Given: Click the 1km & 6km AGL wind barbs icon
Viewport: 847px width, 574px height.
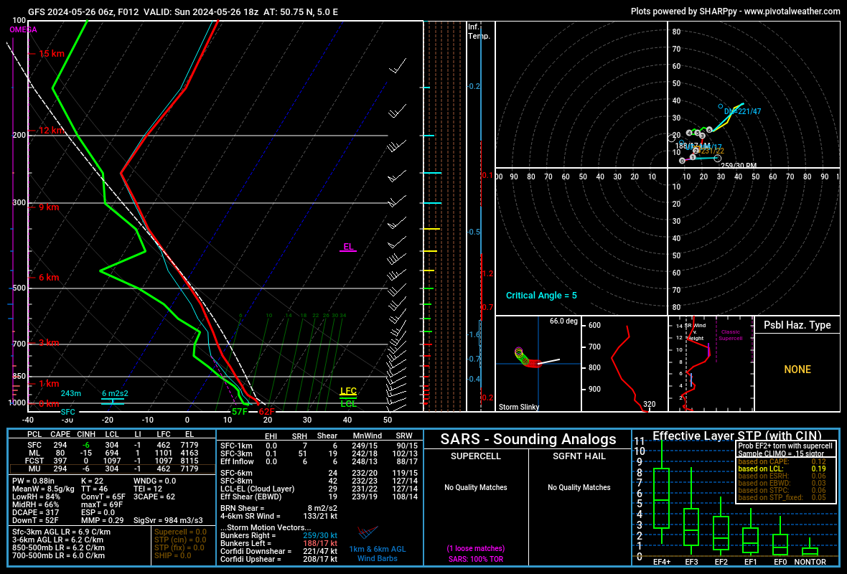Looking at the screenshot, I should click(368, 532).
